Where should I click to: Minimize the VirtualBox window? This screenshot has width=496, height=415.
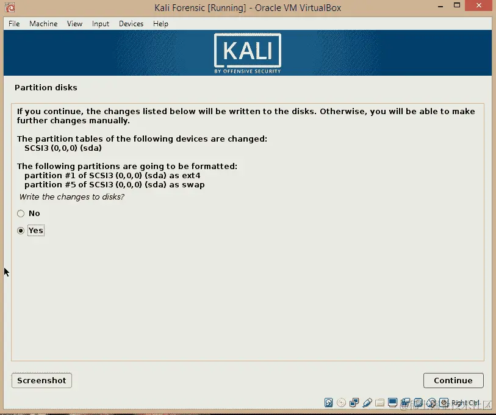pos(440,5)
